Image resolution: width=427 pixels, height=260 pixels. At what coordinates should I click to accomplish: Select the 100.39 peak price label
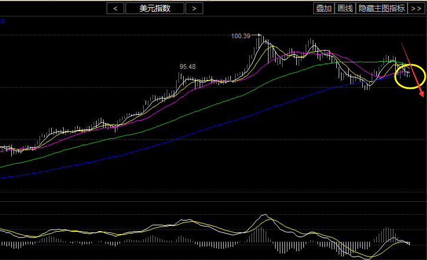[x=240, y=36]
